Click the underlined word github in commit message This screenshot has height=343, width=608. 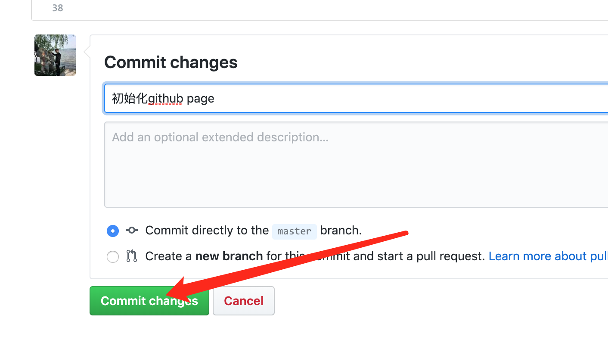[165, 99]
